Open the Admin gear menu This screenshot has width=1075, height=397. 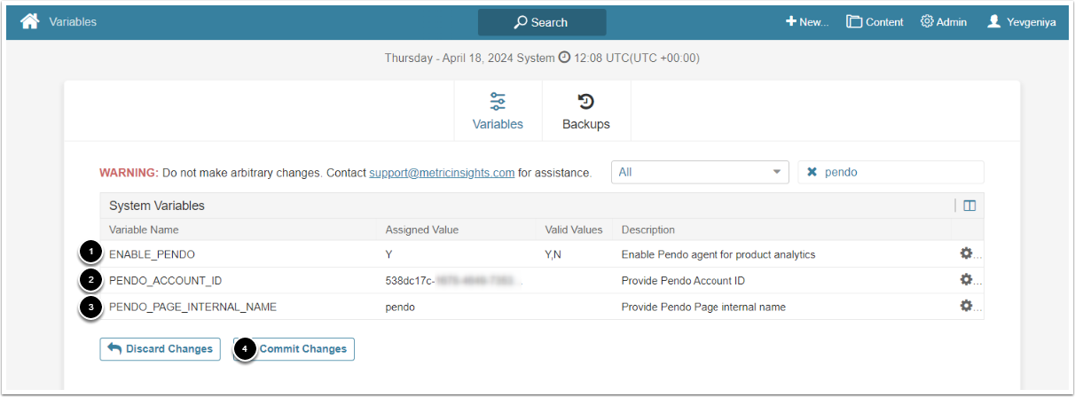tap(944, 21)
